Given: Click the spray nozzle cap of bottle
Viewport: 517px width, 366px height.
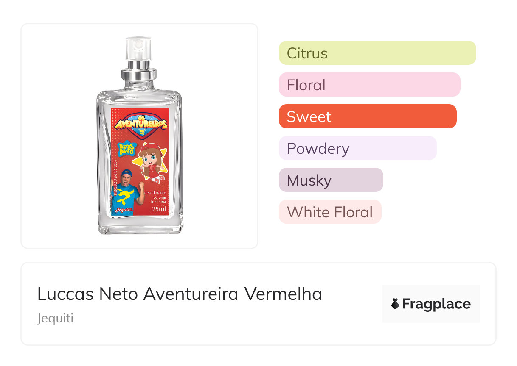Looking at the screenshot, I should coord(138,49).
